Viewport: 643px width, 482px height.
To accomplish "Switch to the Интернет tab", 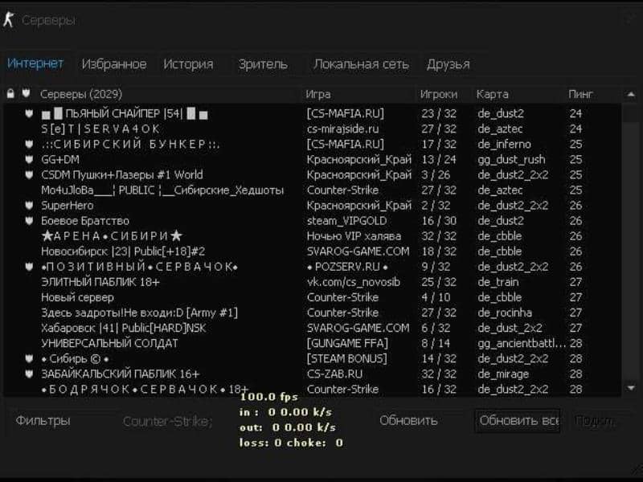I will 35,63.
